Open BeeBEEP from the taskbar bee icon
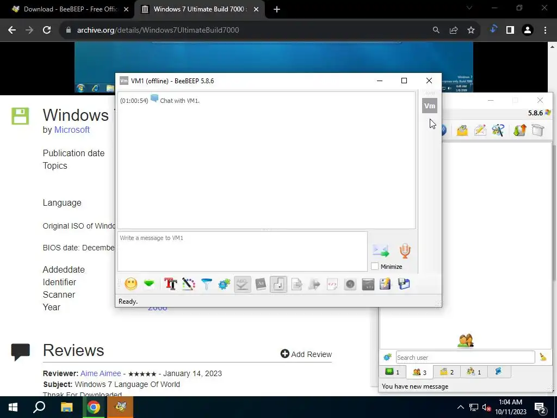 (x=121, y=407)
